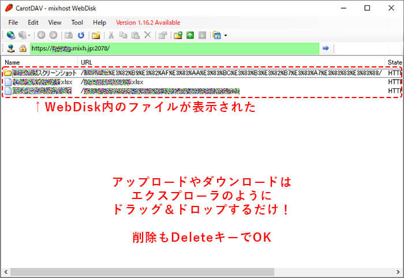
Task: Open the Edit menu
Action: coord(33,22)
